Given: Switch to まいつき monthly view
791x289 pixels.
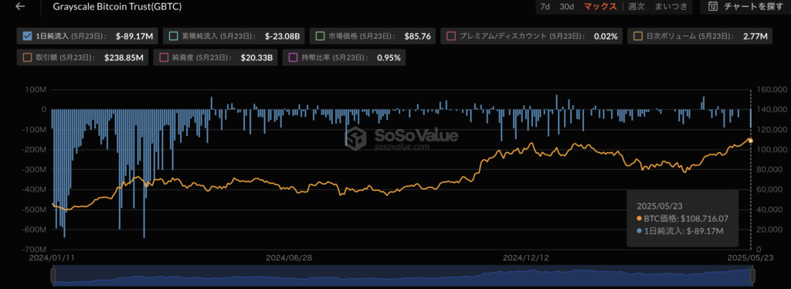Looking at the screenshot, I should (670, 6).
